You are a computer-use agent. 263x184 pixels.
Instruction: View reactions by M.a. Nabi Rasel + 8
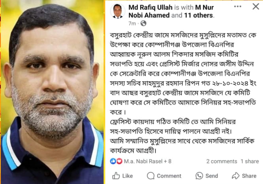coord(148,161)
